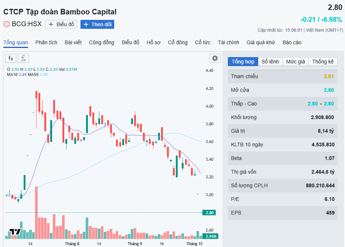The height and width of the screenshot is (247, 345).
Task: Open the 'Tài chính' tab
Action: click(228, 42)
